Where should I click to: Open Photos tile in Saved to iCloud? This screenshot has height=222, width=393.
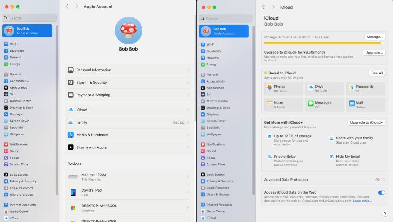point(283,89)
